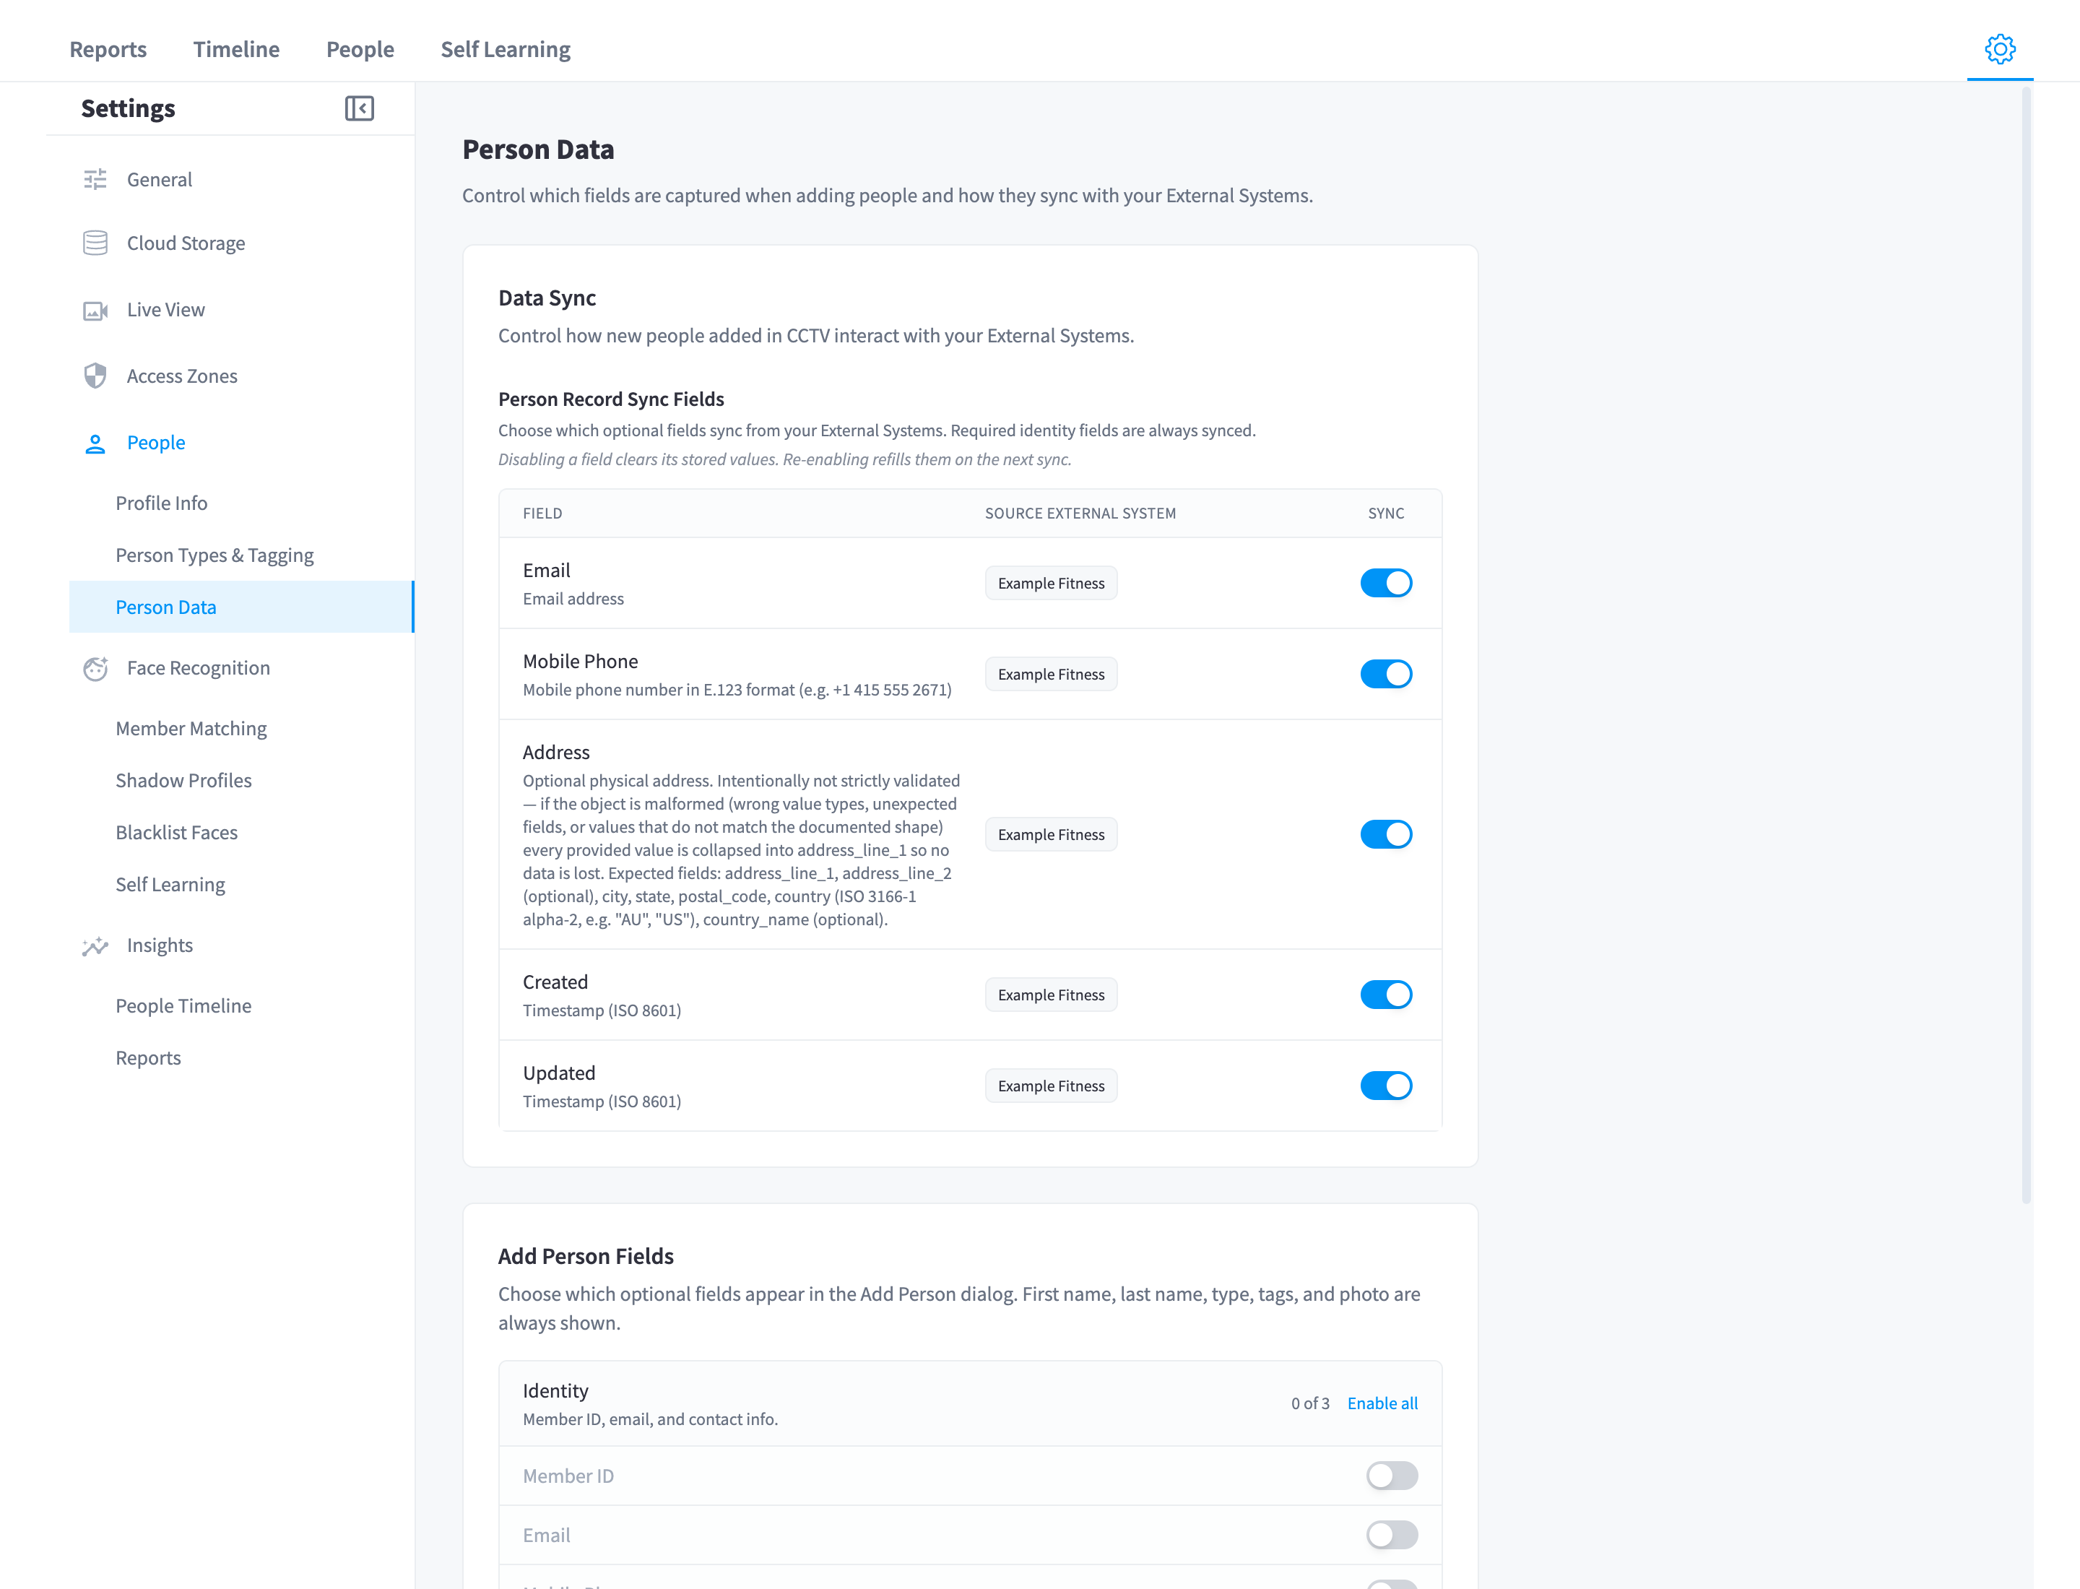Click the page vertical scrollbar
2080x1589 pixels.
[x=2026, y=645]
